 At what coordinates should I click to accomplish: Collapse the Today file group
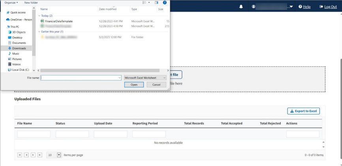pos(39,16)
